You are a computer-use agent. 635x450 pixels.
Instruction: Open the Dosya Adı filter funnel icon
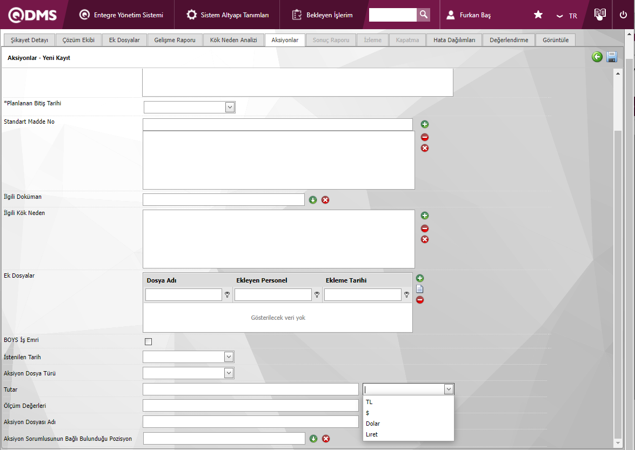pos(228,295)
